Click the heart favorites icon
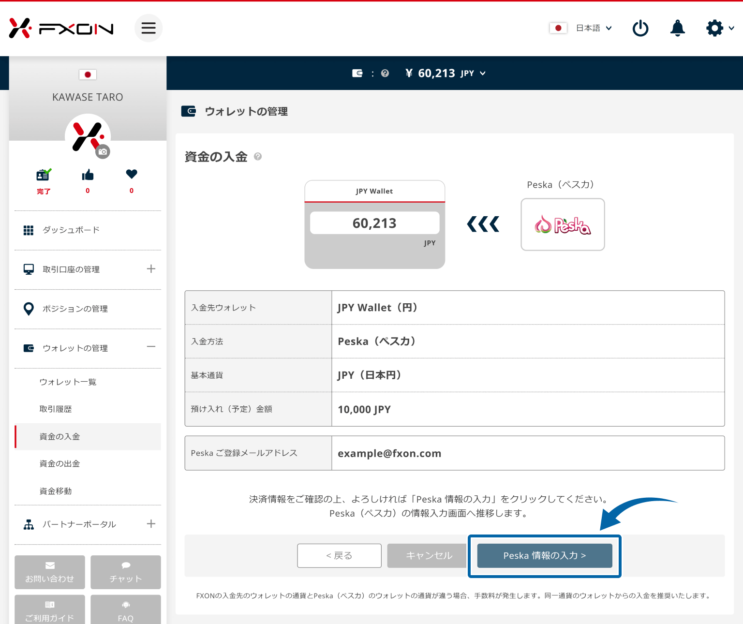 click(x=132, y=174)
